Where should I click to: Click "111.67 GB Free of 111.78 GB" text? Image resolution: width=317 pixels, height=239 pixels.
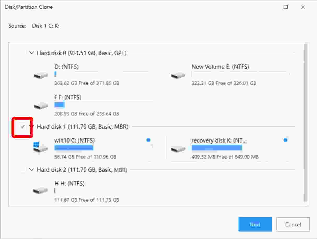87,200
